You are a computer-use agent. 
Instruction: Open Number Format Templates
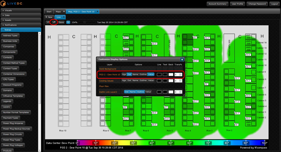[16, 112]
